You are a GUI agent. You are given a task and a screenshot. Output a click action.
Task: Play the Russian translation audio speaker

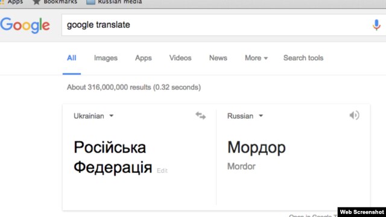tap(354, 115)
